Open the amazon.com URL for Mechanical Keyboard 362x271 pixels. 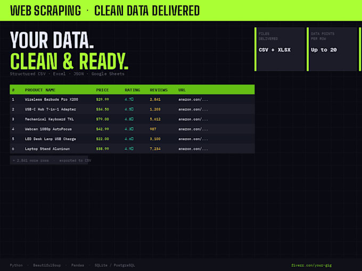(x=193, y=119)
